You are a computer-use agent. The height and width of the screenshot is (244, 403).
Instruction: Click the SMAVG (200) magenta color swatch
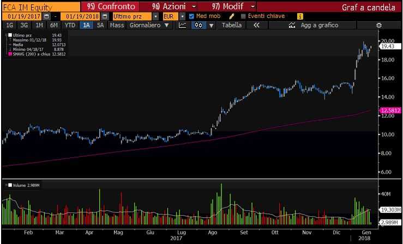[10, 54]
